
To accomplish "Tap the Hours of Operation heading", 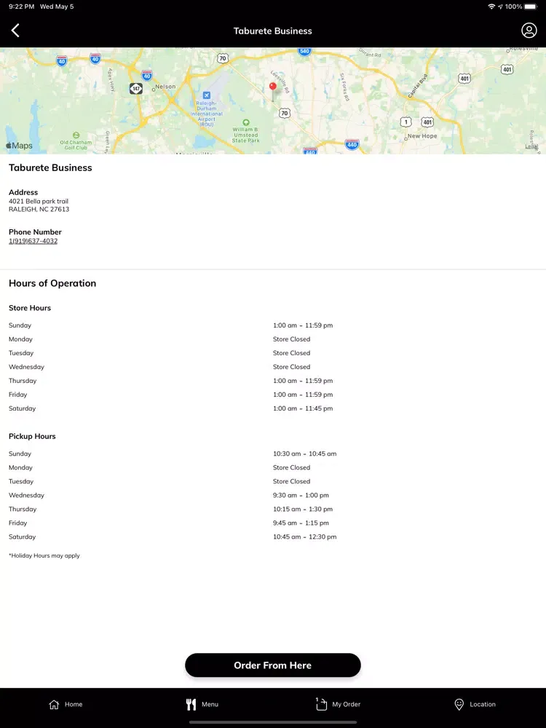I will (52, 283).
